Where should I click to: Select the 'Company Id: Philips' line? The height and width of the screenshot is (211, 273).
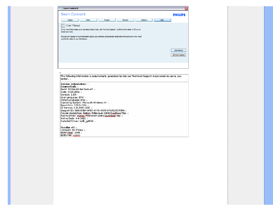(72, 130)
